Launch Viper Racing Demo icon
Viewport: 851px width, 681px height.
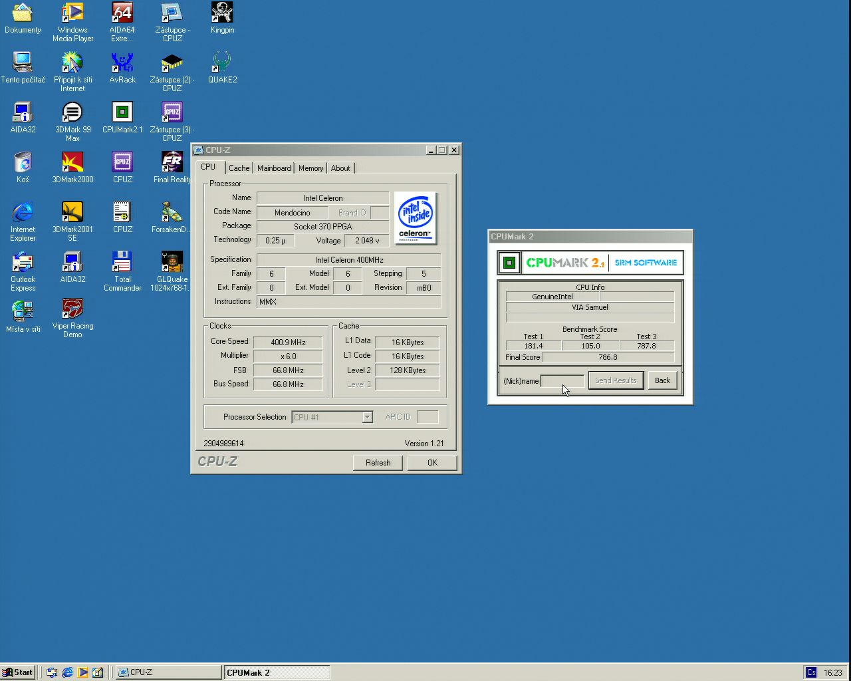(72, 318)
